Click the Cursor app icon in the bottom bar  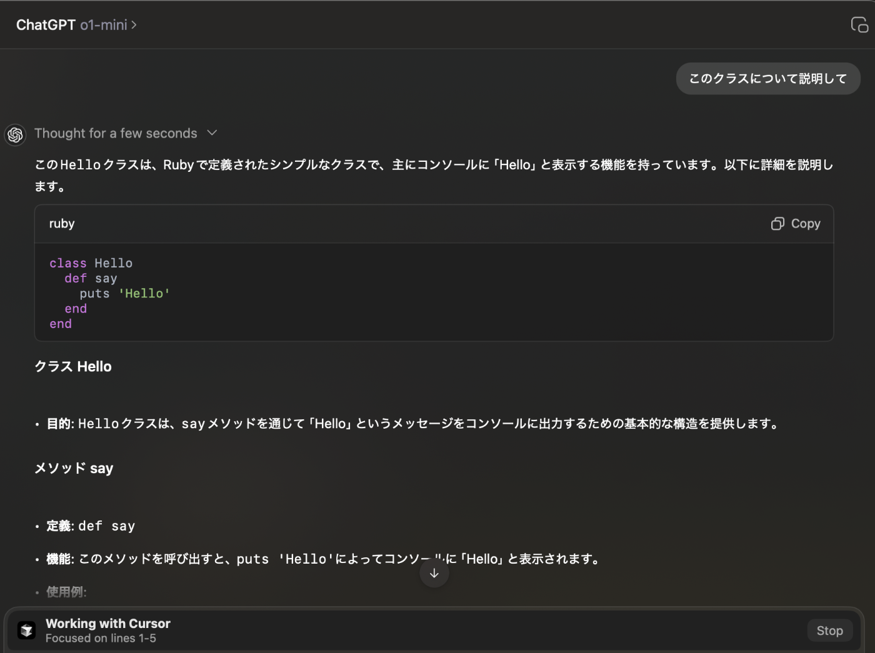(26, 631)
